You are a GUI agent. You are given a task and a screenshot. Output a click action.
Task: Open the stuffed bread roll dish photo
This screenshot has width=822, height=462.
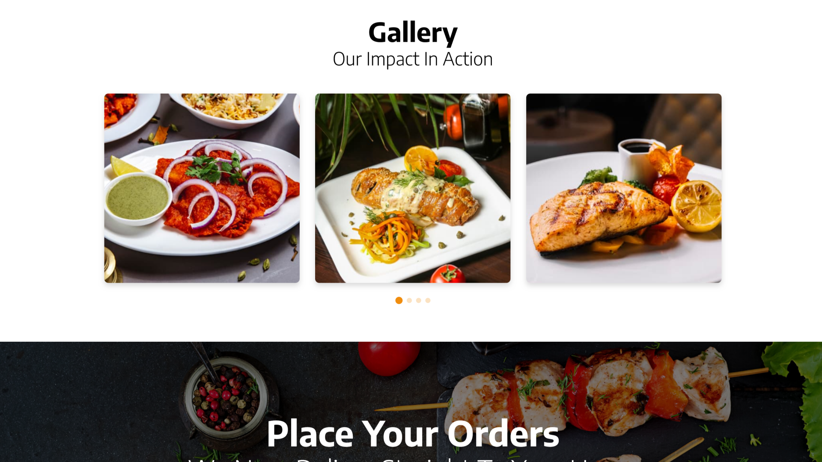[x=413, y=188]
